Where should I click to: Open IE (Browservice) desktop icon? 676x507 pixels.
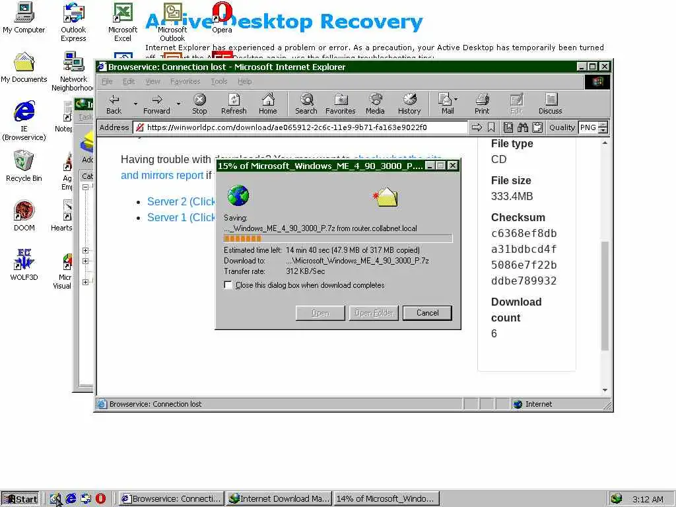tap(24, 121)
